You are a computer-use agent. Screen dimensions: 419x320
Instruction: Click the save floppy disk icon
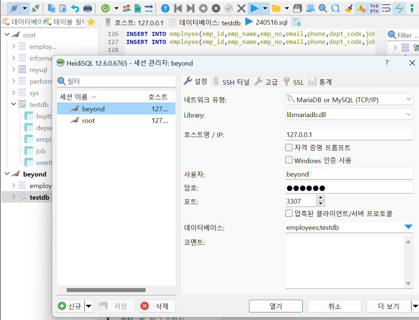tap(297, 8)
